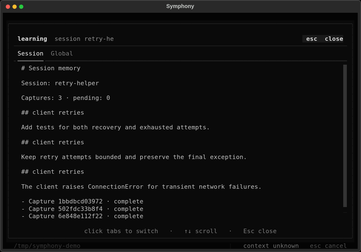The width and height of the screenshot is (361, 252).
Task: Select Capture 1bbdbcd03972 entry
Action: click(x=82, y=201)
